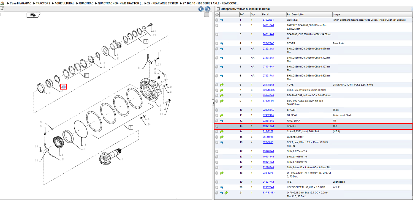Click the blue arrow beside part 279714A4
The width and height of the screenshot is (413, 200).
coord(222,49)
